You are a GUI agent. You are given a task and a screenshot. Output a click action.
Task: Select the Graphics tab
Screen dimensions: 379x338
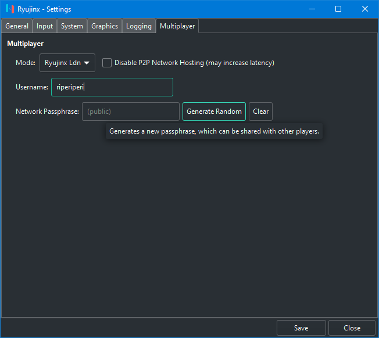click(105, 26)
